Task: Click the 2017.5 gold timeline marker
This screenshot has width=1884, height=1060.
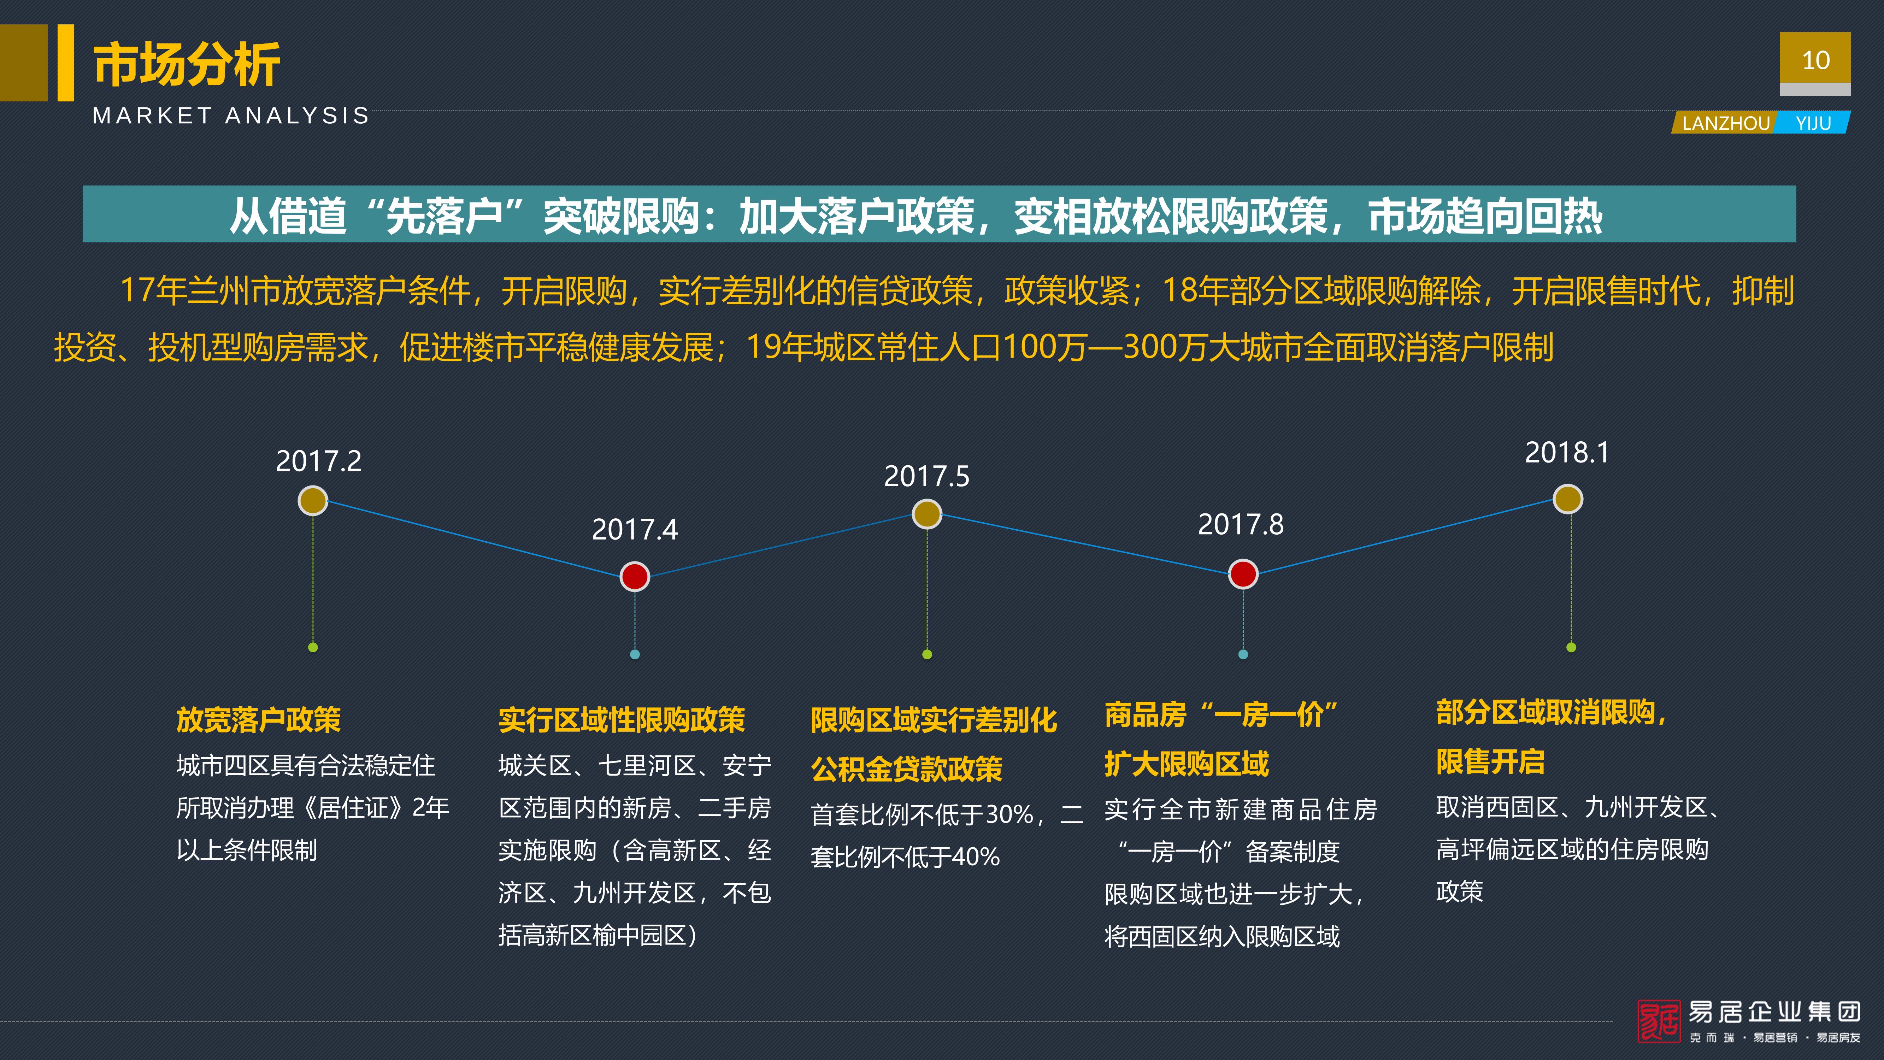Action: click(x=927, y=514)
